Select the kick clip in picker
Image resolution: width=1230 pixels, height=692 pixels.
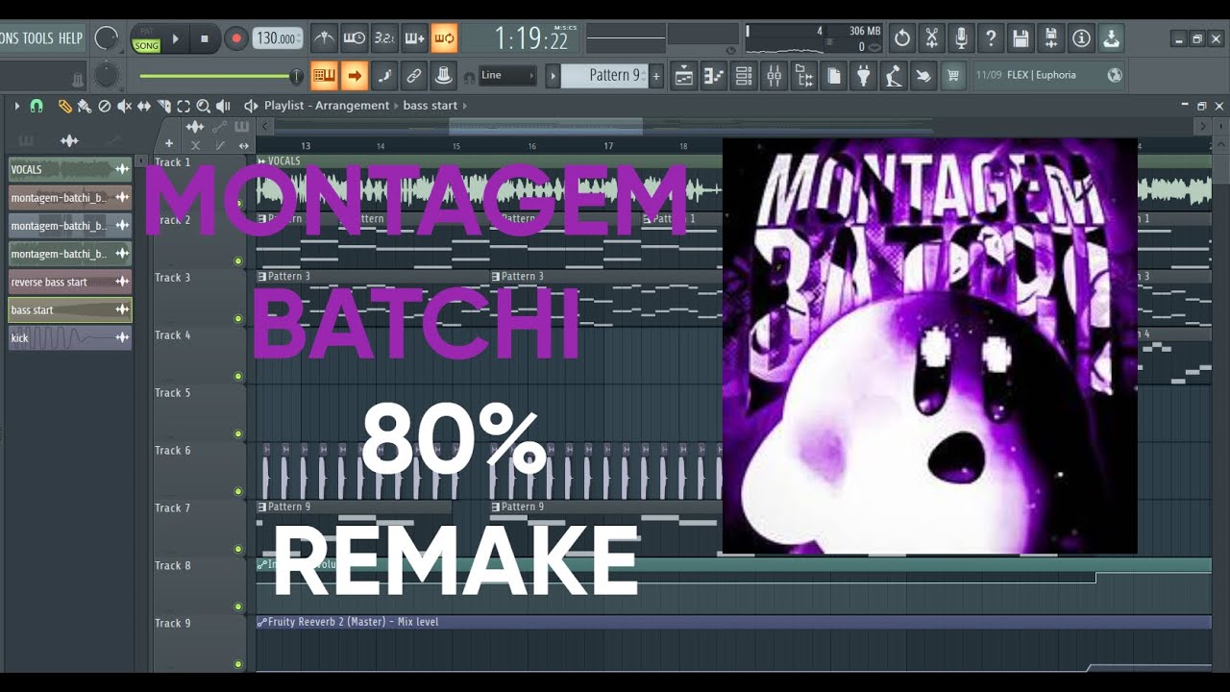[x=70, y=337]
